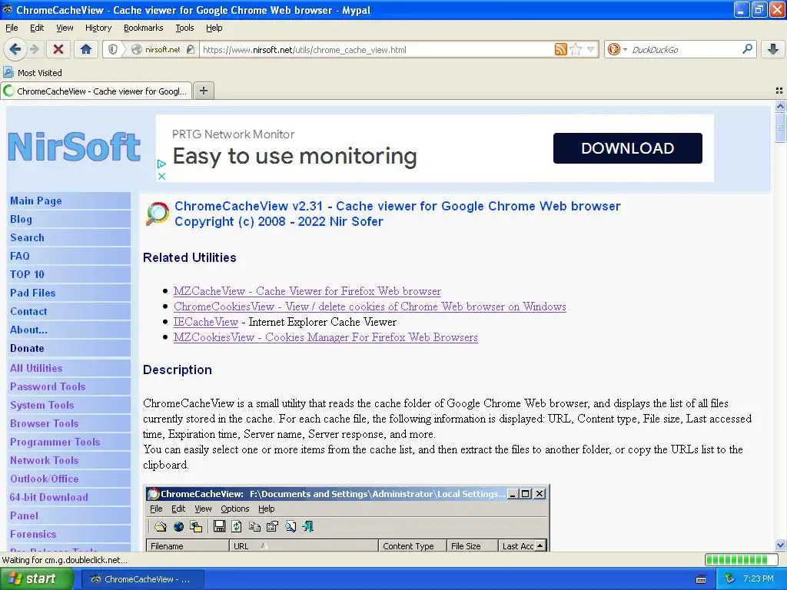Click the list all tabs grid icon

[779, 91]
